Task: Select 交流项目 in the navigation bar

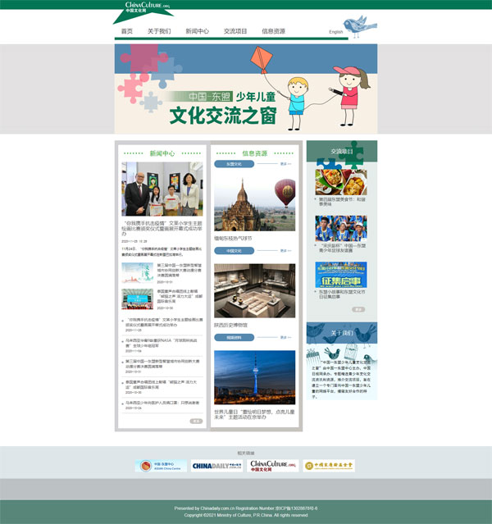Action: (x=235, y=31)
